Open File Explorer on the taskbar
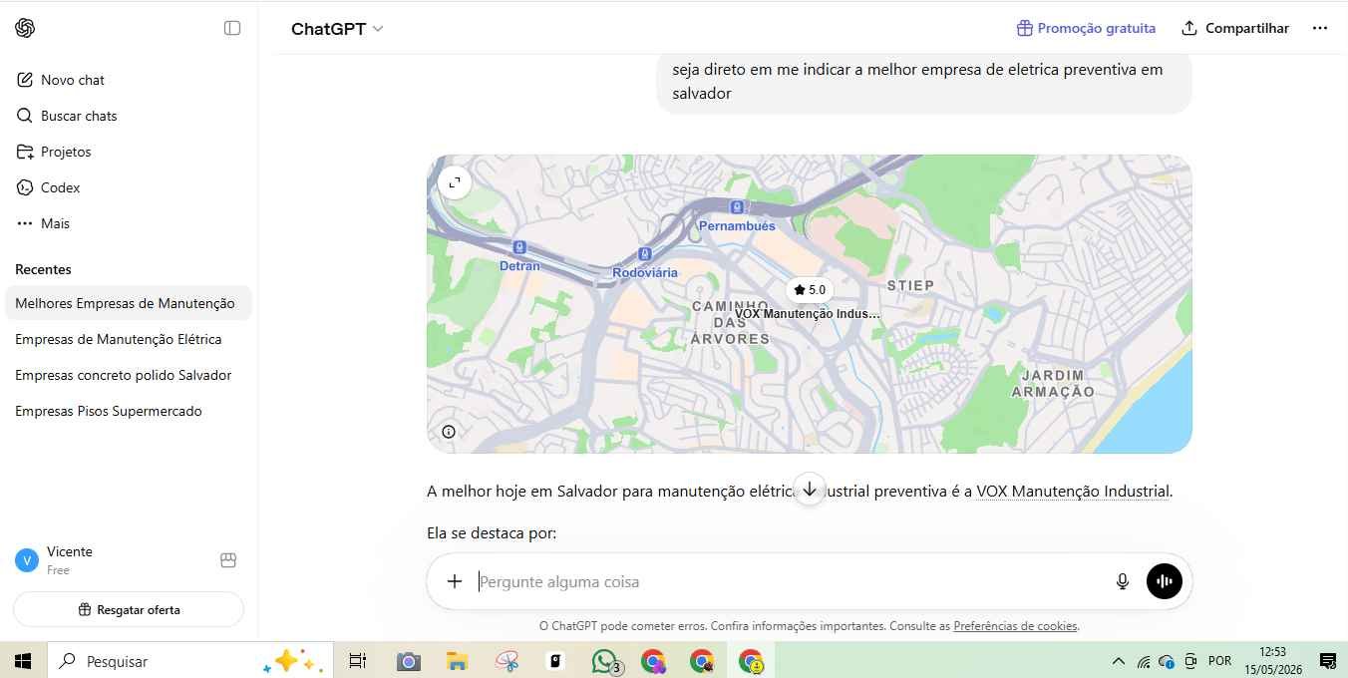 tap(458, 661)
